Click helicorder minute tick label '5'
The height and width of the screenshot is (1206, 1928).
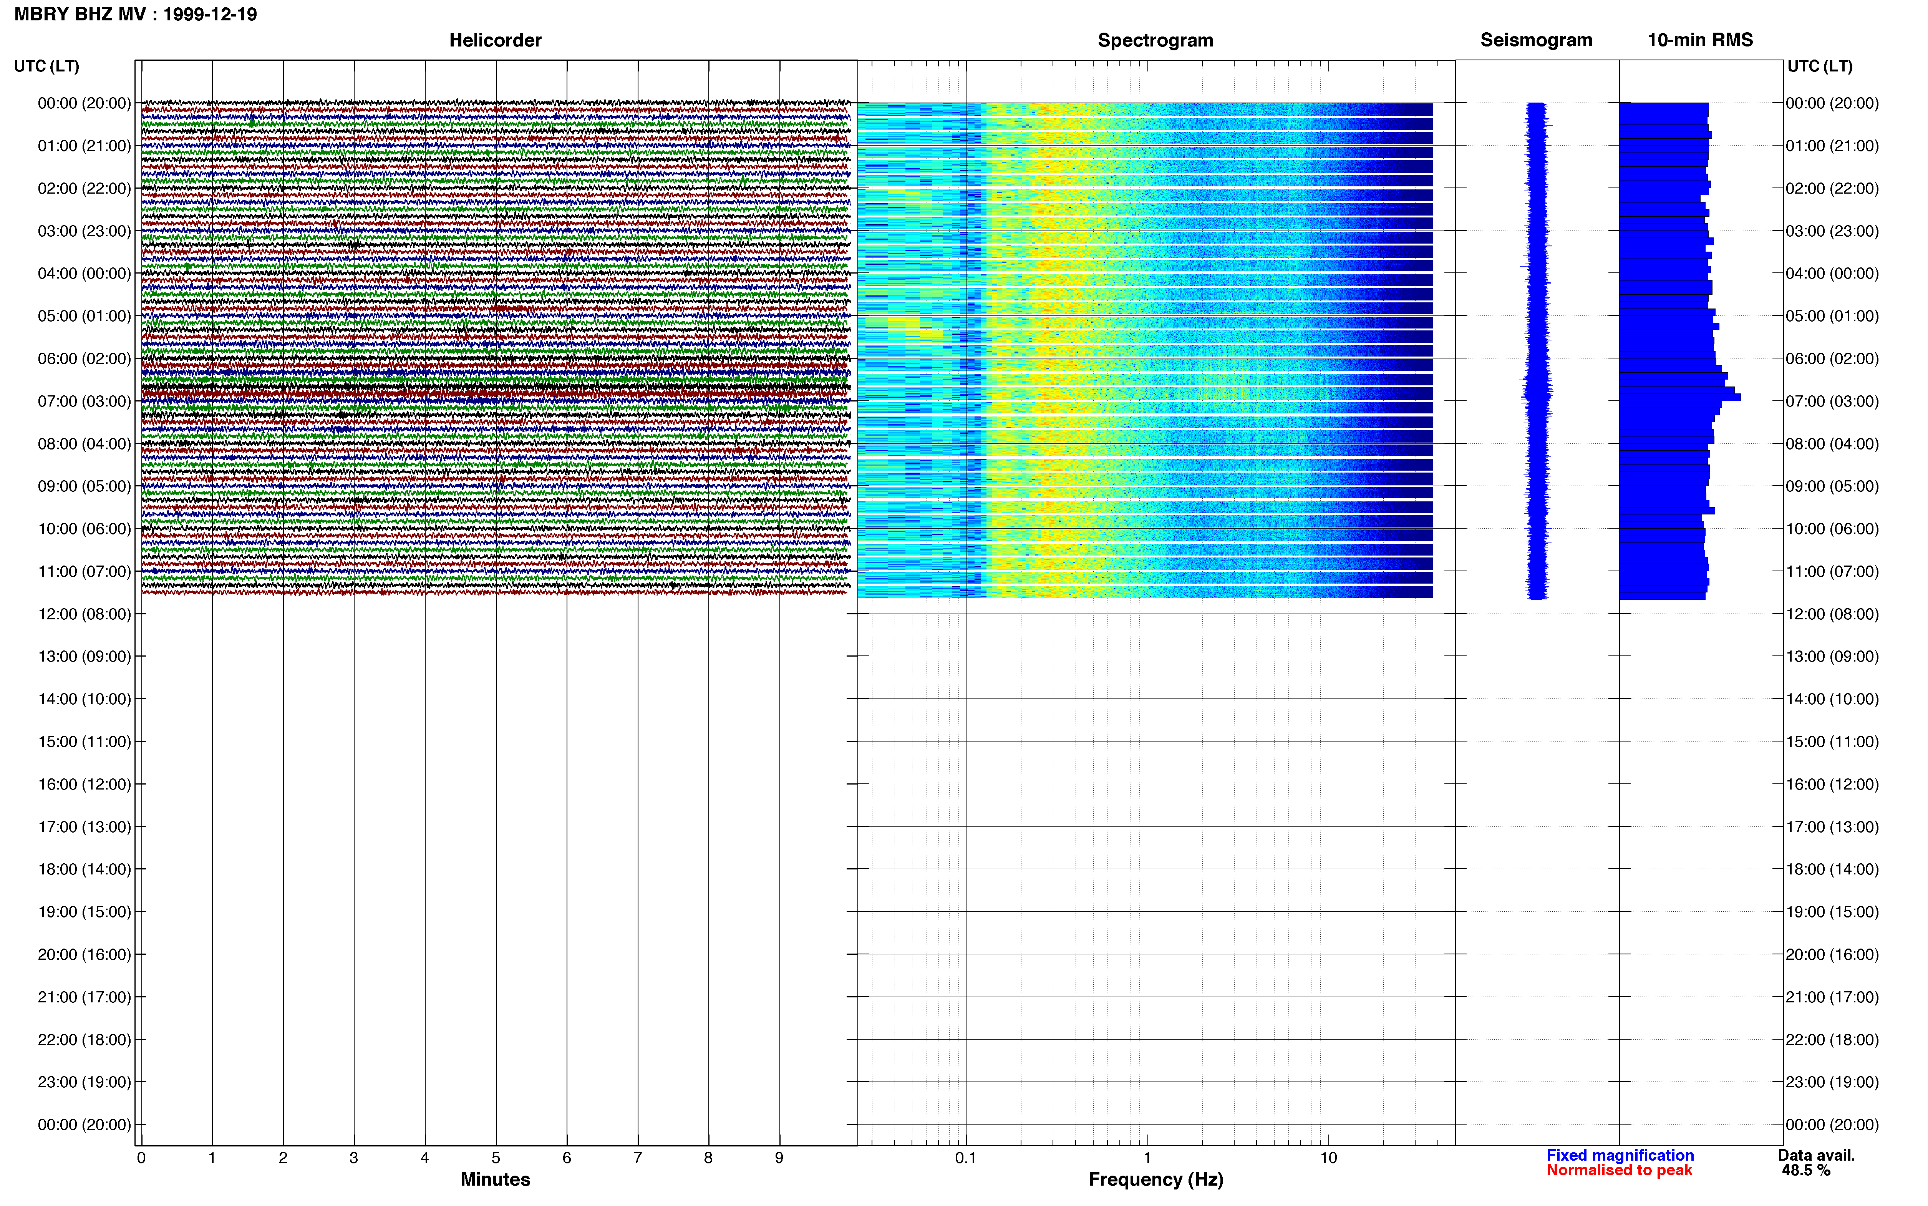[x=496, y=1158]
